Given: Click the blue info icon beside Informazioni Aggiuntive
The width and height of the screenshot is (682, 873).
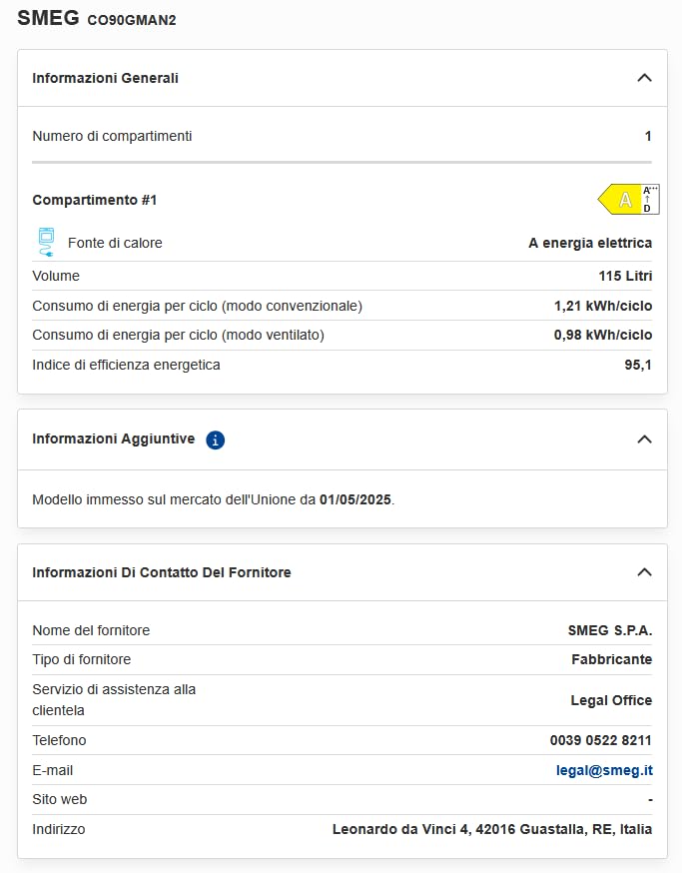Looking at the screenshot, I should [216, 439].
